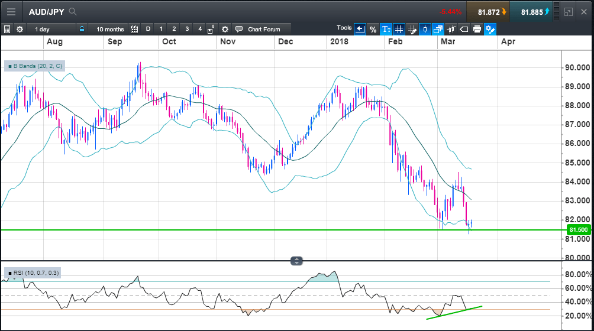Open the 10 months range dropdown
This screenshot has width=594, height=331.
point(110,29)
